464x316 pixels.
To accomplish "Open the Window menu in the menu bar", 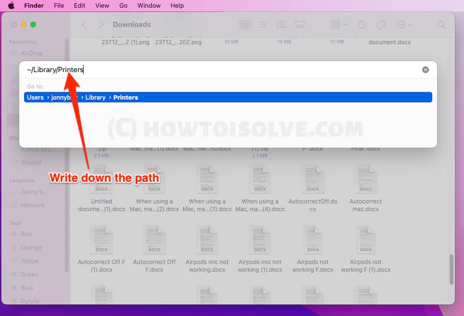I will 149,5.
